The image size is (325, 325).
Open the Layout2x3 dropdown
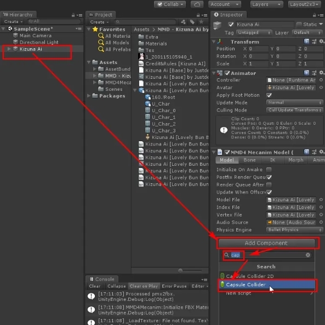[x=304, y=4]
